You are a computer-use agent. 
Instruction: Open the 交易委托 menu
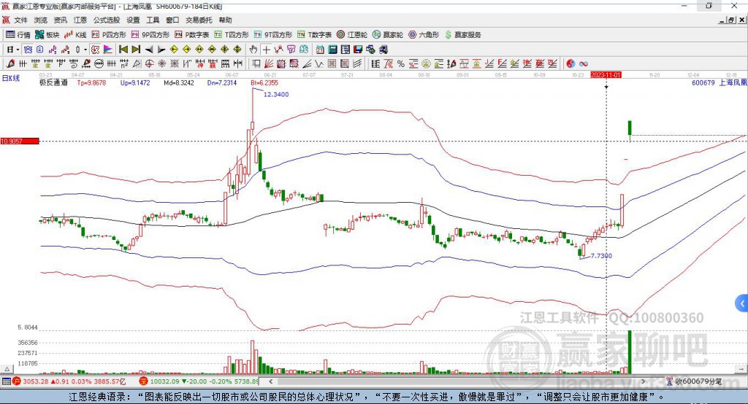(199, 20)
